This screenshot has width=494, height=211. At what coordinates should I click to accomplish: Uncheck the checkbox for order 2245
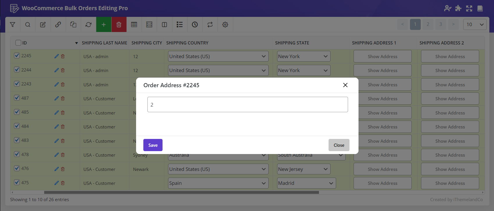[17, 56]
